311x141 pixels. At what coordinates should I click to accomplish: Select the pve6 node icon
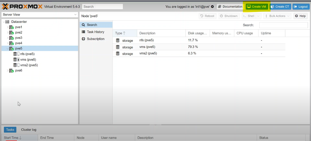tap(11, 70)
